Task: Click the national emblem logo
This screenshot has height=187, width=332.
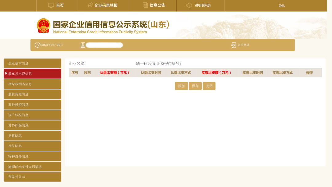Action: pyautogui.click(x=43, y=26)
